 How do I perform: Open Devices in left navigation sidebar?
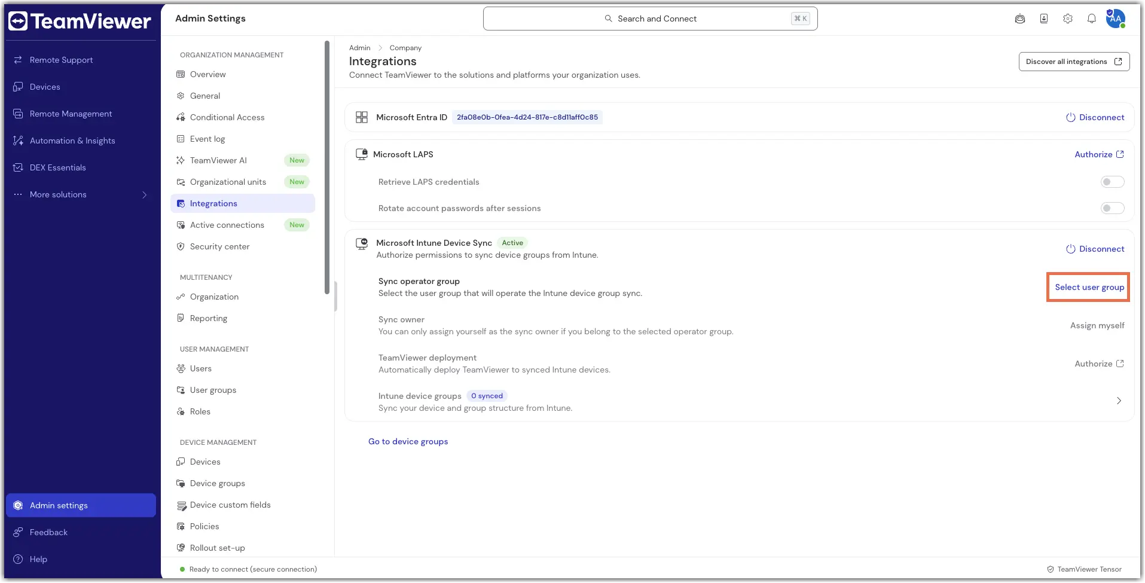click(81, 87)
